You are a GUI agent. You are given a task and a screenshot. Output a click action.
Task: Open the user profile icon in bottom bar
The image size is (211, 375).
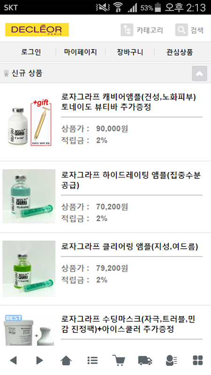171,360
